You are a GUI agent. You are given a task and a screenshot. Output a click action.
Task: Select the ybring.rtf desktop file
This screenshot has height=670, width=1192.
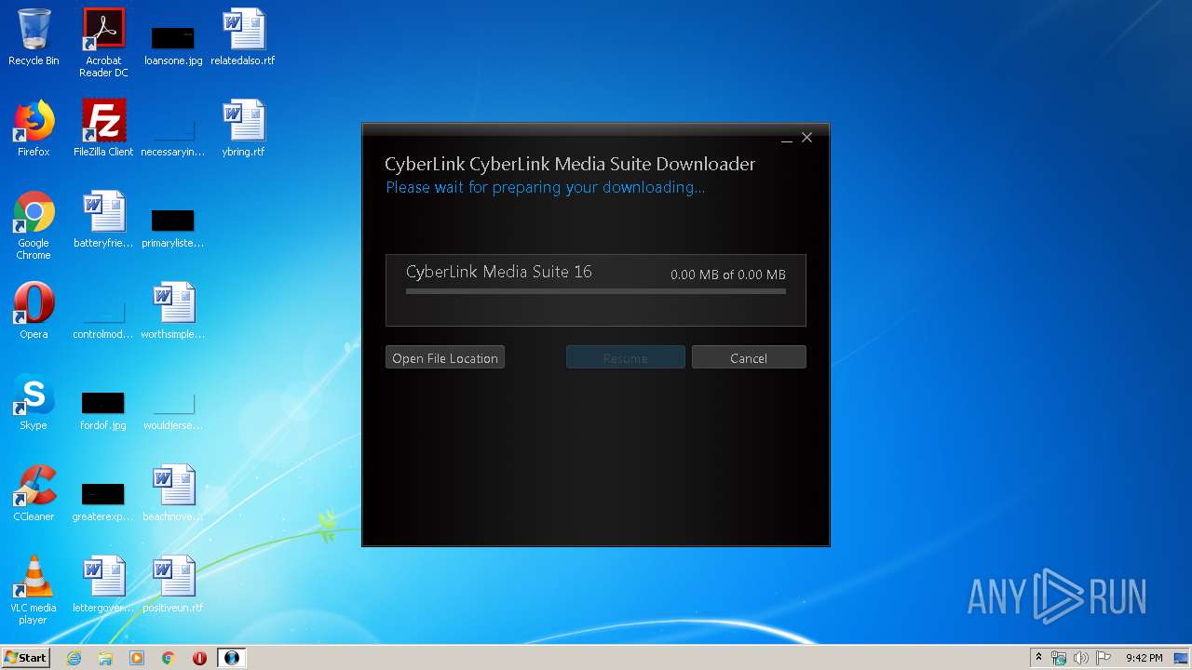(x=243, y=128)
